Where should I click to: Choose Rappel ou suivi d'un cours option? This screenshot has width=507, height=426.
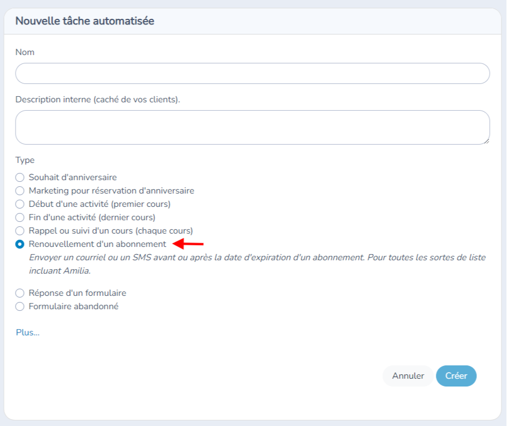(19, 231)
